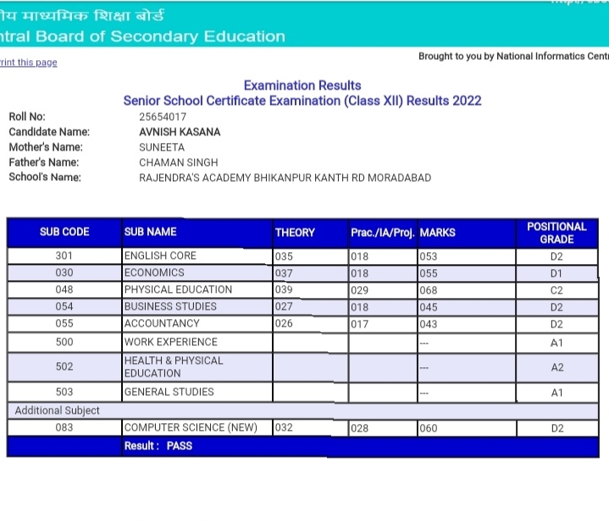Click the Result: PASS text
Image resolution: width=609 pixels, height=523 pixels.
(x=158, y=446)
